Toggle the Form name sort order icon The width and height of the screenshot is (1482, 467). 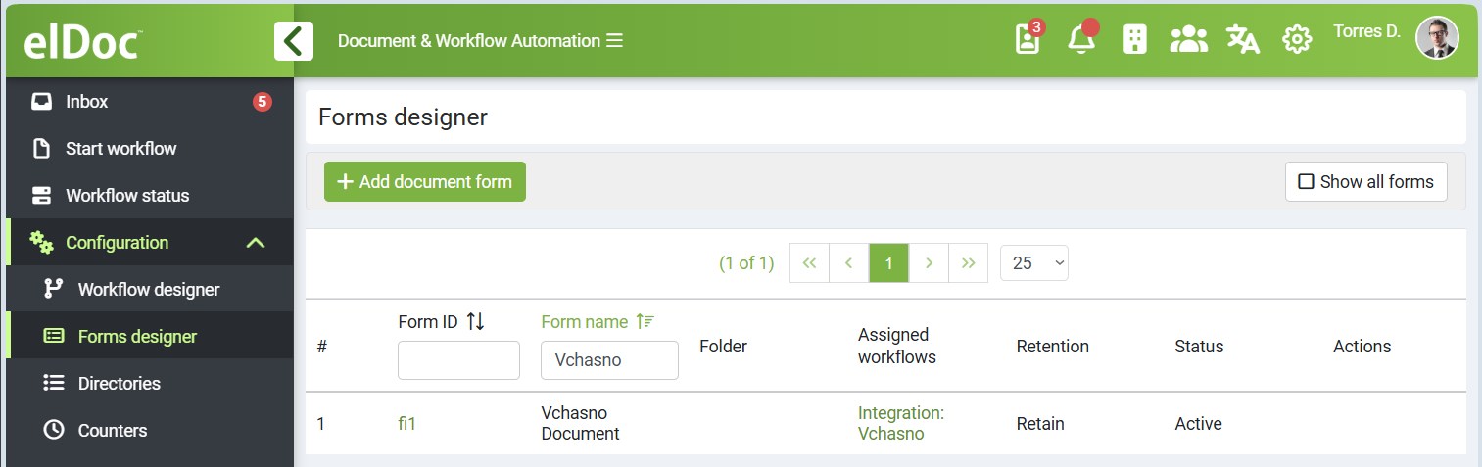pos(645,322)
